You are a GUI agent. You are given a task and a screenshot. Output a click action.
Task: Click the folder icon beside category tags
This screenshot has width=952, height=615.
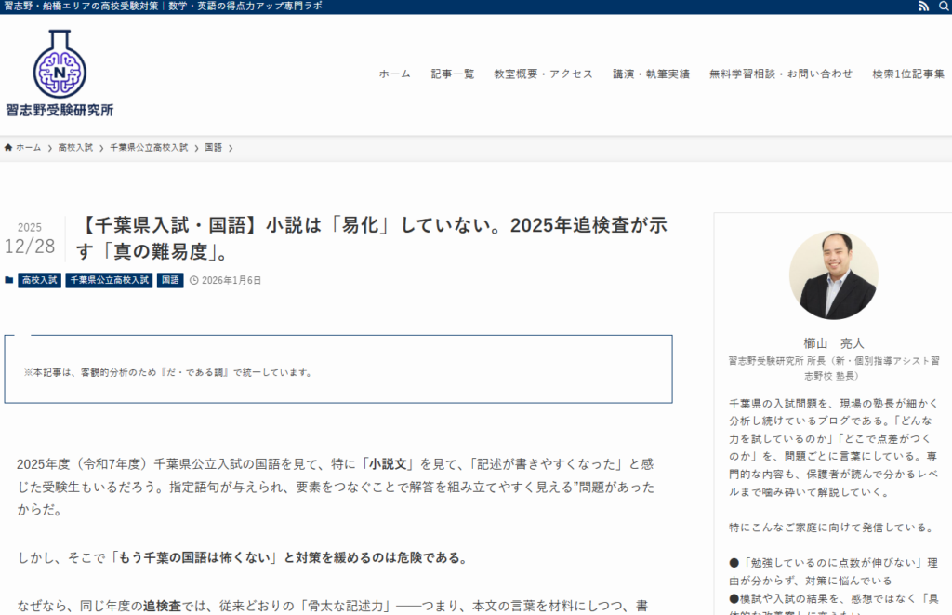(x=9, y=280)
